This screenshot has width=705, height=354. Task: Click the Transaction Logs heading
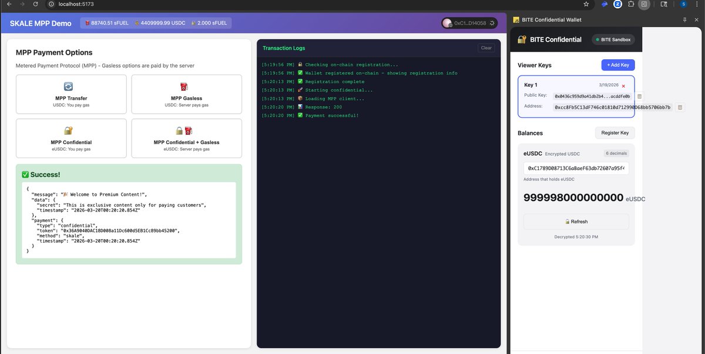point(284,48)
